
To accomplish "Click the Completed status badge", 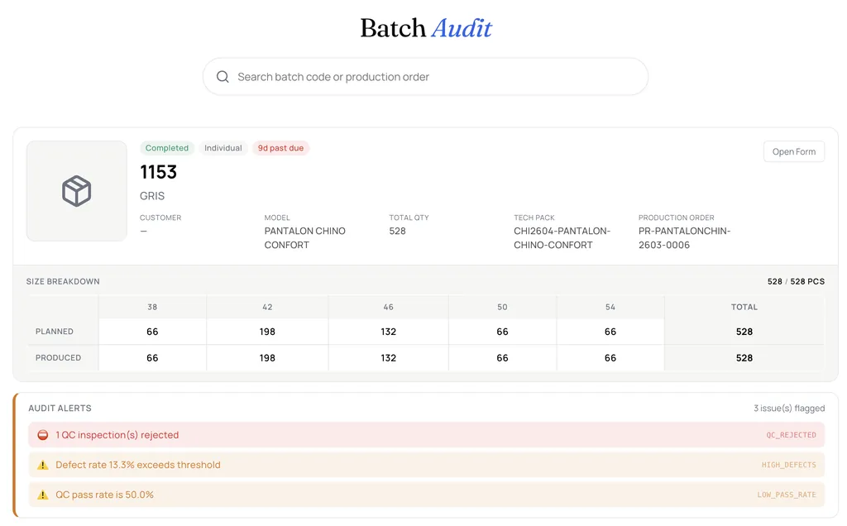I will (x=167, y=148).
